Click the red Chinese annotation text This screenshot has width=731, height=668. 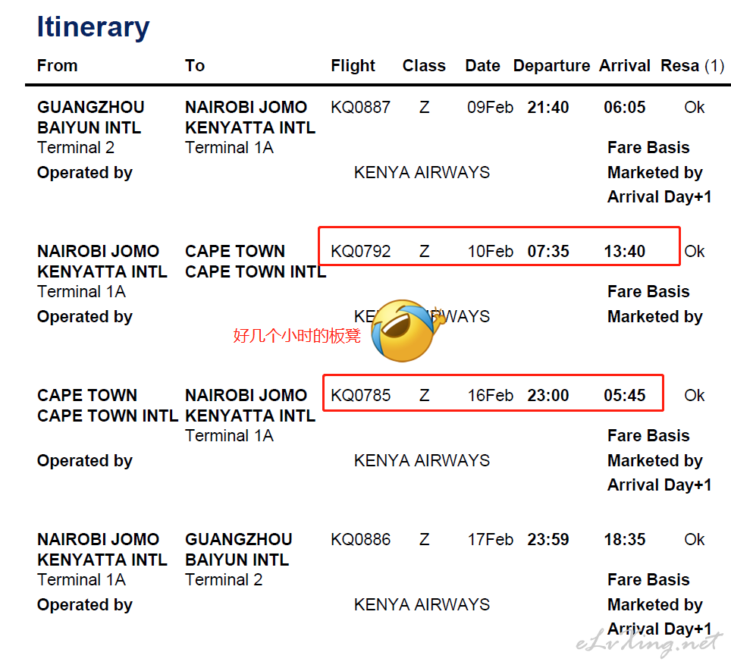(297, 336)
